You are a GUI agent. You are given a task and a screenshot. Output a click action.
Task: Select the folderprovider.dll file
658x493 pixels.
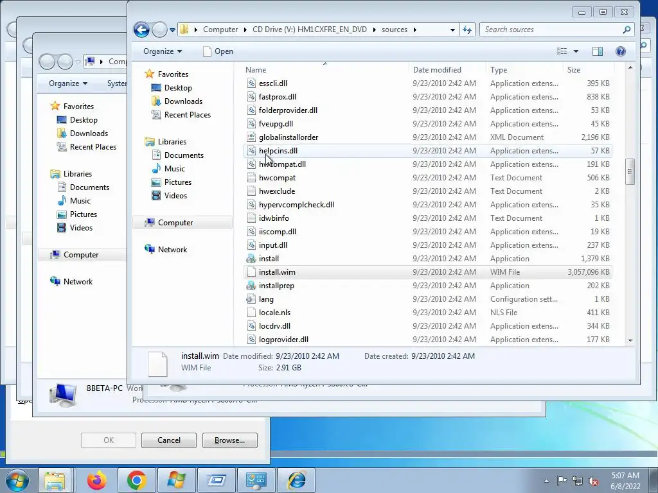pyautogui.click(x=288, y=110)
